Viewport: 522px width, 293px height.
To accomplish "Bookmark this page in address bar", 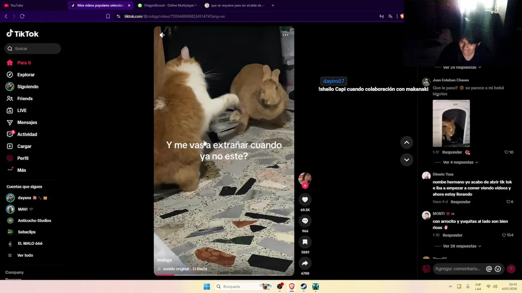I will pos(108,16).
